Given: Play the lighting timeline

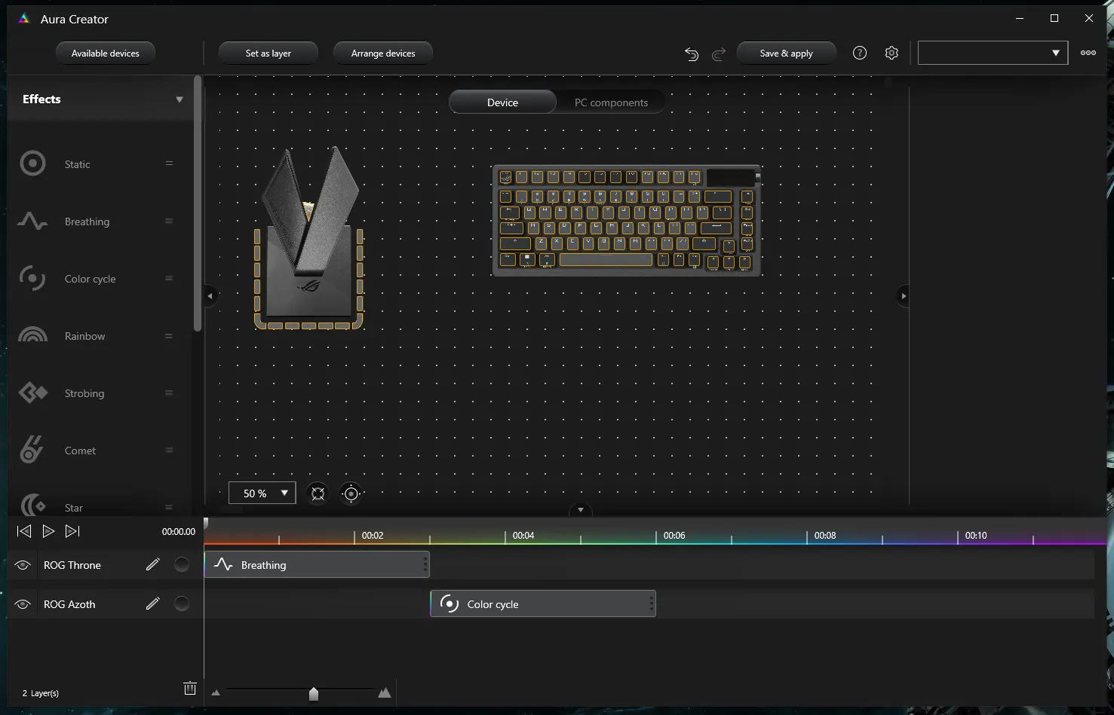Looking at the screenshot, I should pos(48,531).
